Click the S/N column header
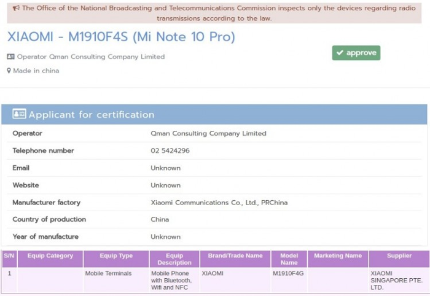The width and height of the screenshot is (430, 296). coord(9,259)
